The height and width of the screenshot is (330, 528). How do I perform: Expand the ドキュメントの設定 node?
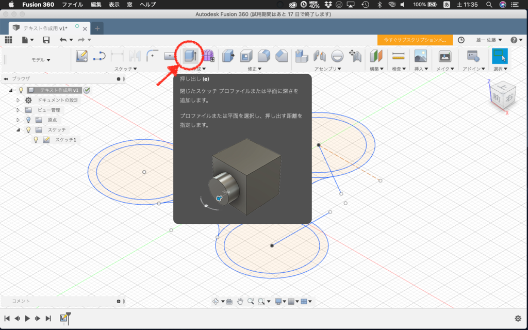click(x=18, y=101)
